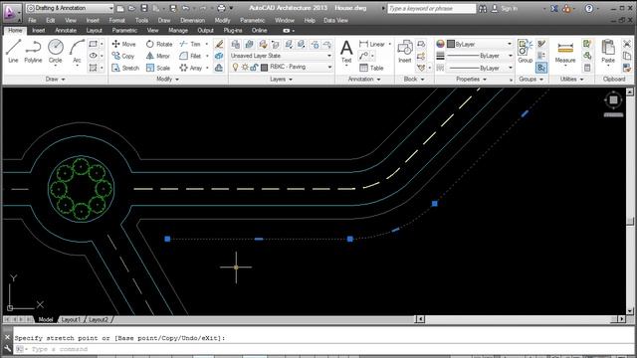Click the object color wheel in Properties

click(440, 44)
